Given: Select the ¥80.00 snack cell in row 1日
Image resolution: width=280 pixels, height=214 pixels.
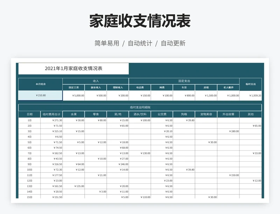Looking at the screenshot, I should coord(96,120).
